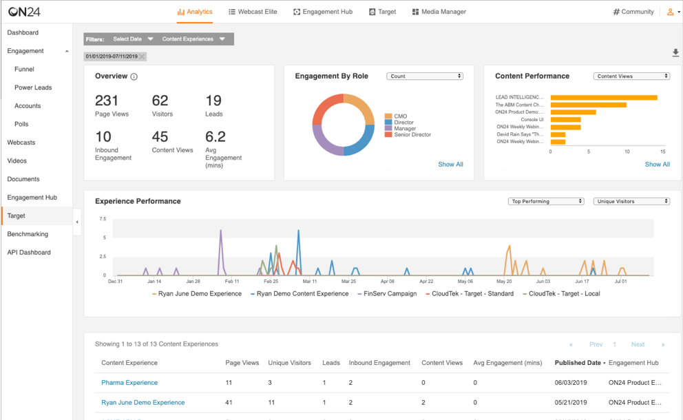Change Engagement By Role metric from Count
Image resolution: width=683 pixels, height=420 pixels.
click(425, 76)
